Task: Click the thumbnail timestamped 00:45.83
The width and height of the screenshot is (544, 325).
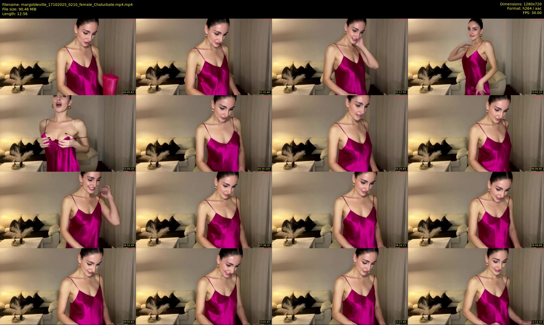Action: tap(68, 57)
